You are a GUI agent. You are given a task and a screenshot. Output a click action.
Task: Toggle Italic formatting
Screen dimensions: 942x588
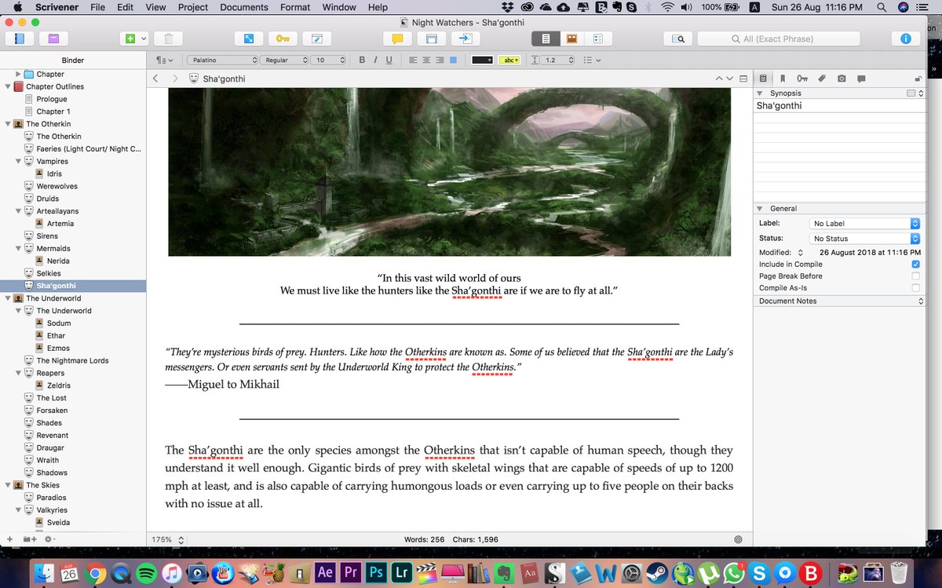tap(375, 60)
